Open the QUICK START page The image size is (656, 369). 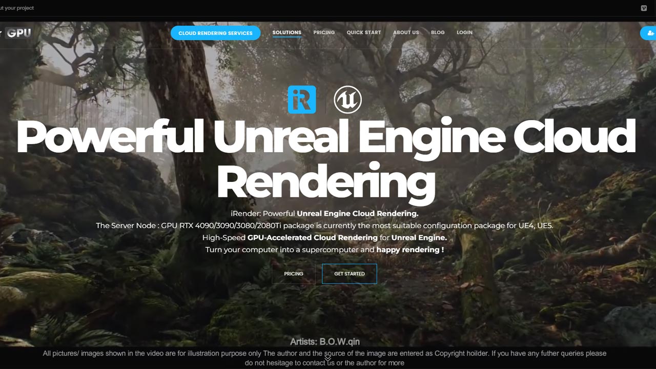[364, 32]
